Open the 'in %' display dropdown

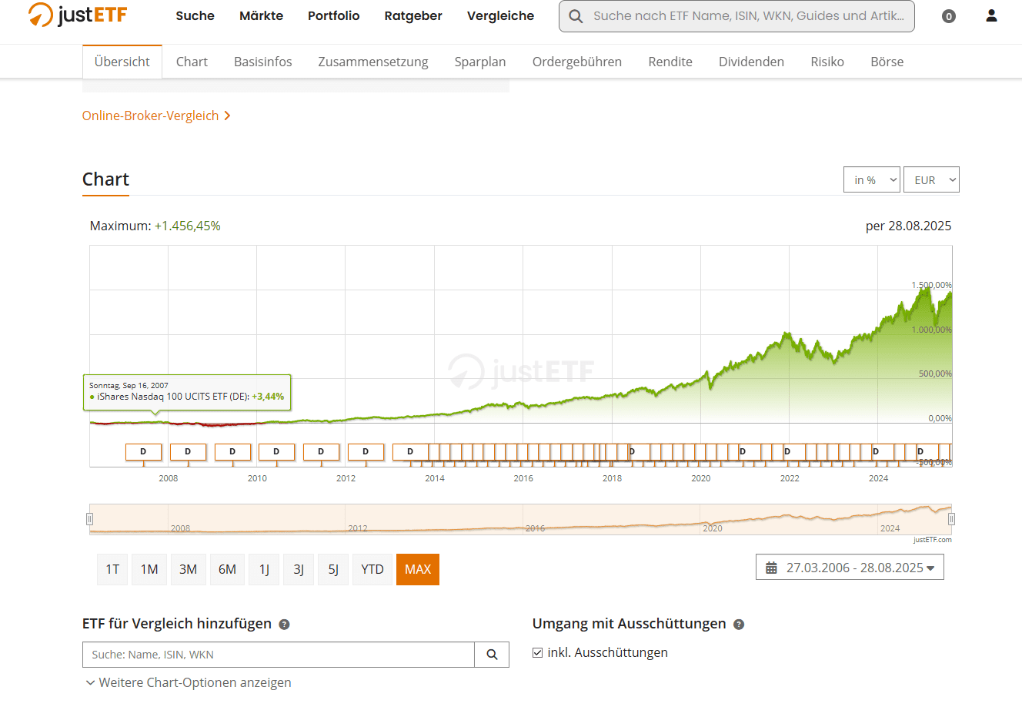[872, 179]
